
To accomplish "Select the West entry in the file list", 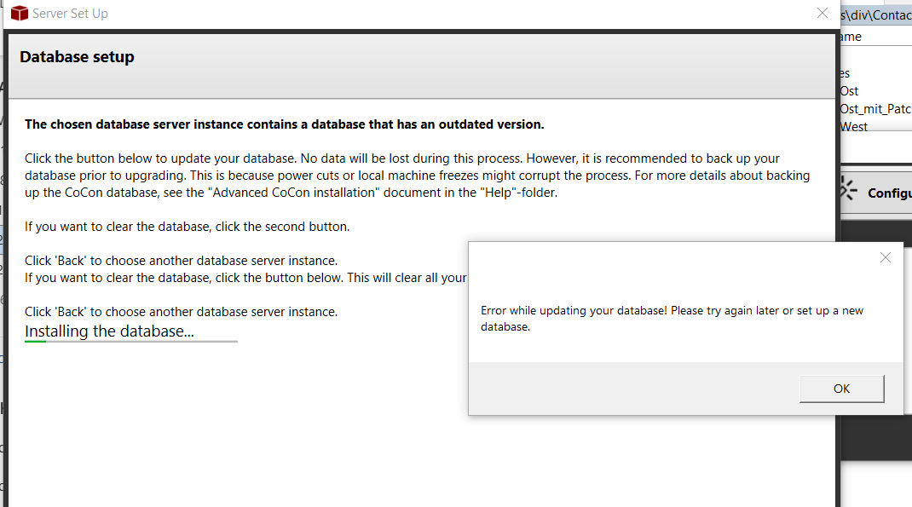I will (x=854, y=126).
